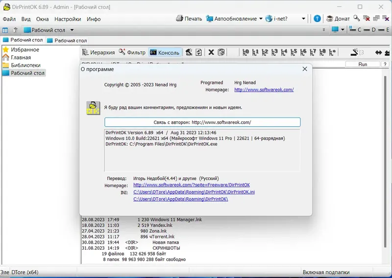
Task: Click the close all windows icon with purple X
Action: [386, 18]
